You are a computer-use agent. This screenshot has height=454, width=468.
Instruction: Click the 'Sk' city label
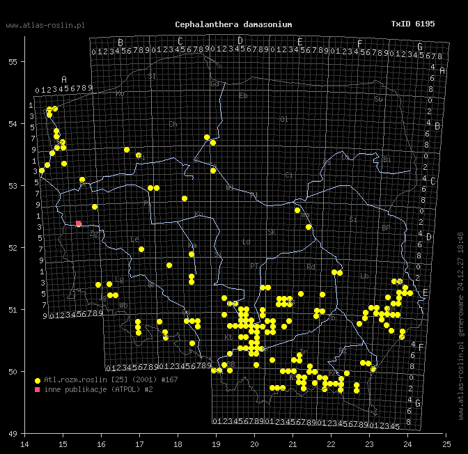272,232
